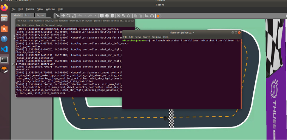Activate the translate mode tool
This screenshot has width=287, height=140.
click(63, 16)
